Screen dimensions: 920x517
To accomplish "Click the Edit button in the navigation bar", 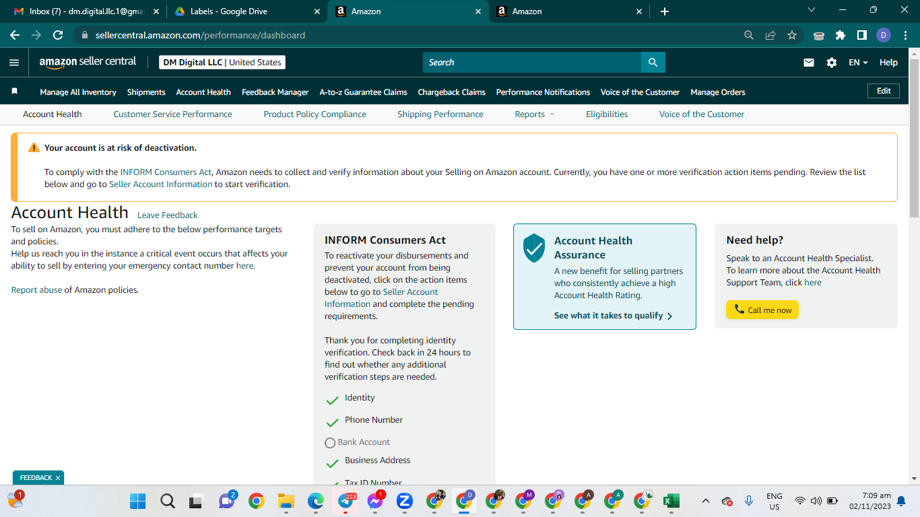I will coord(884,91).
